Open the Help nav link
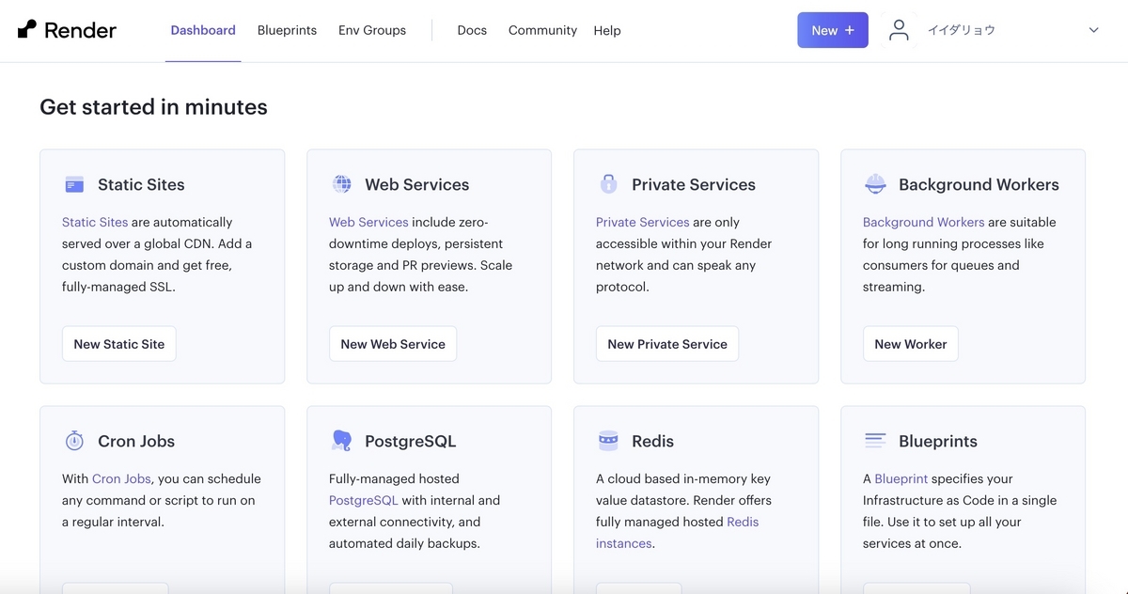The width and height of the screenshot is (1128, 594). 607,30
